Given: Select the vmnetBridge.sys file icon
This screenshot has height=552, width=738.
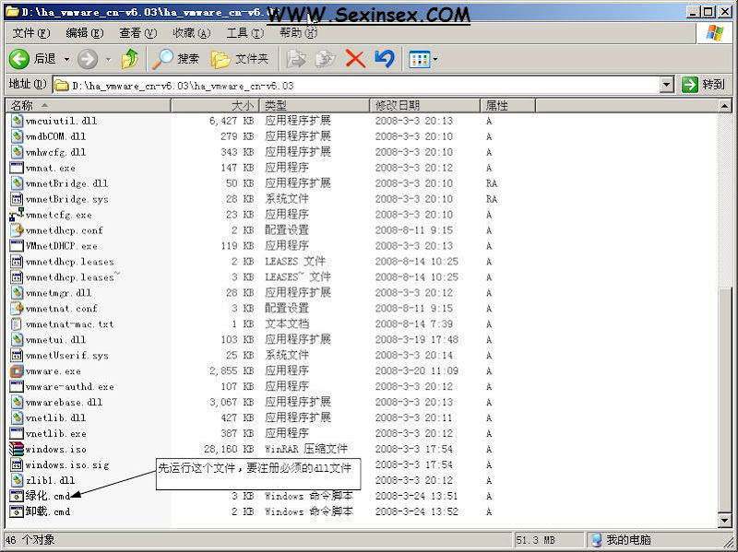Looking at the screenshot, I should click(x=17, y=199).
